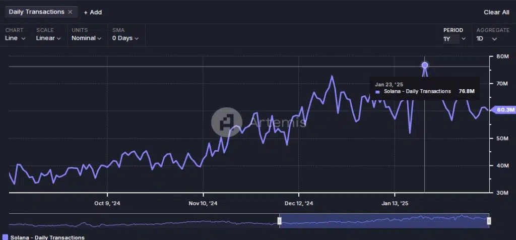Image resolution: width=516 pixels, height=240 pixels.
Task: Click the 70M y-axis label
Action: click(502, 84)
